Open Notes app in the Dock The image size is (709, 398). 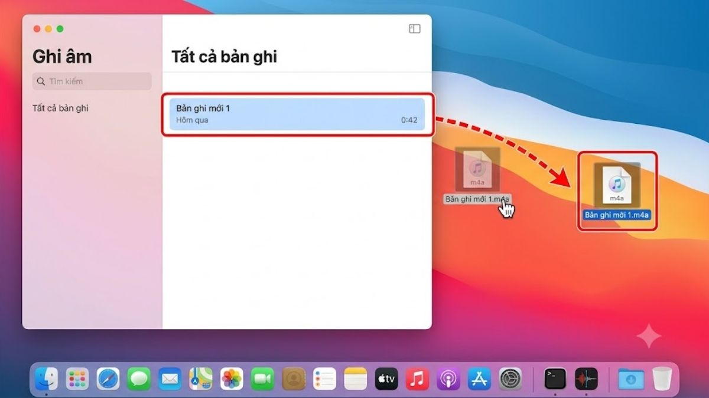(356, 379)
